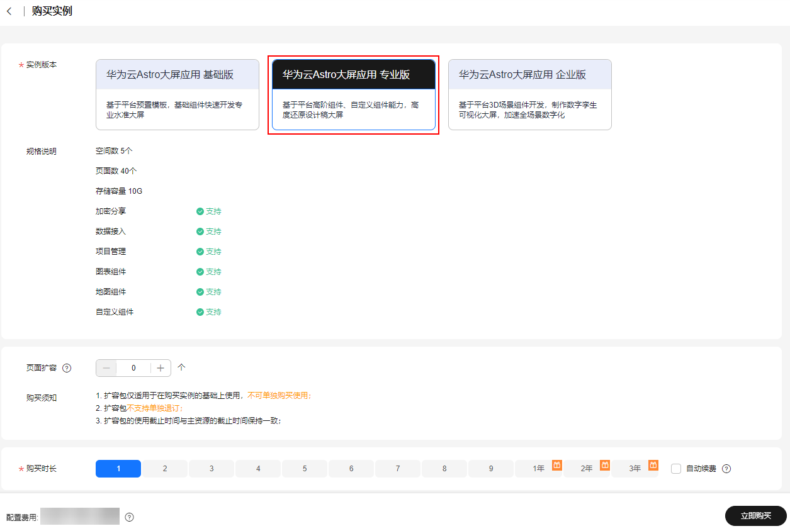The height and width of the screenshot is (531, 790).
Task: Open help icon next to 自动续费
Action: [726, 469]
